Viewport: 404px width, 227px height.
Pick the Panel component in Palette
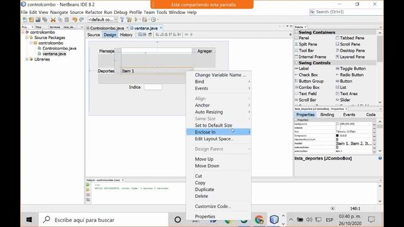pyautogui.click(x=302, y=38)
